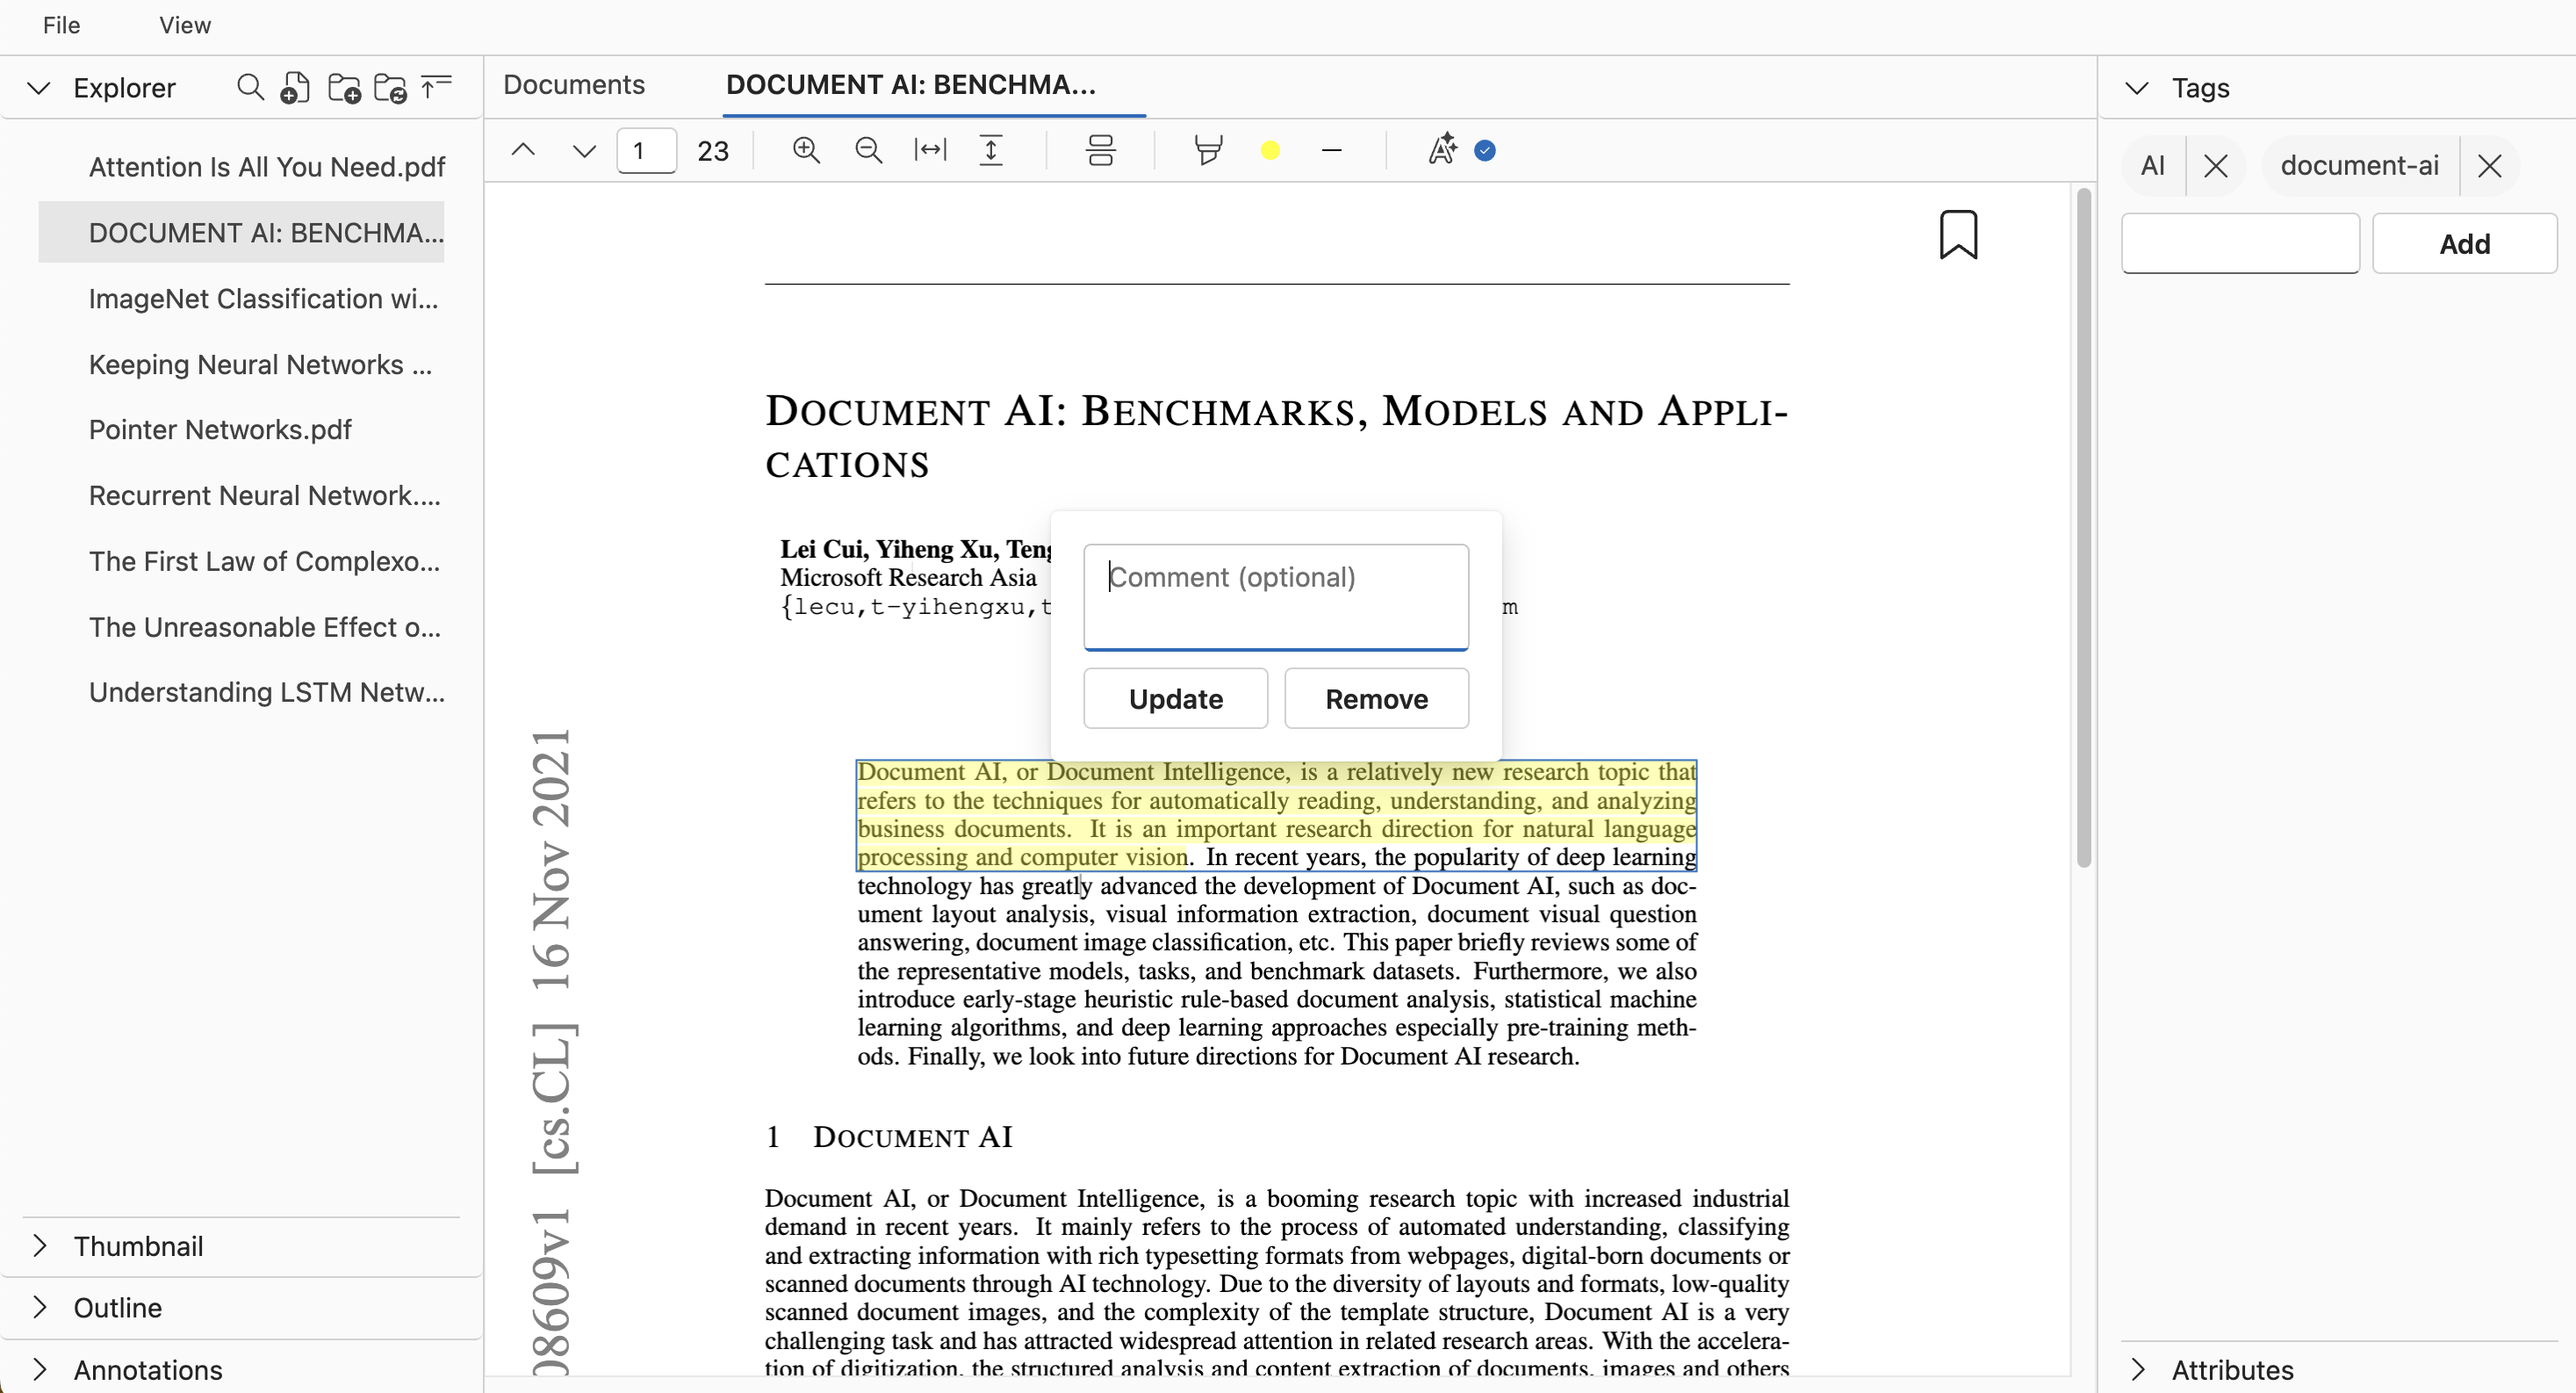Click the '1 Document AI' section heading
Viewport: 2576px width, 1393px height.
click(889, 1137)
